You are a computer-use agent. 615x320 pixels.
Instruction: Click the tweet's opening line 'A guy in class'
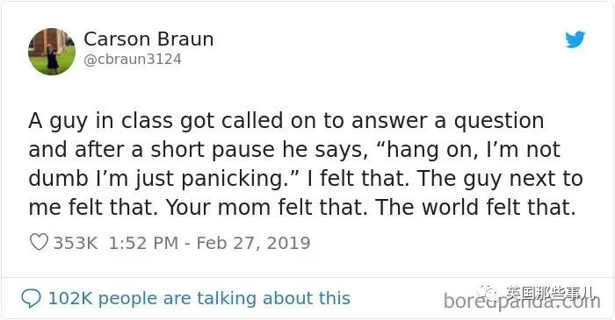click(x=101, y=121)
